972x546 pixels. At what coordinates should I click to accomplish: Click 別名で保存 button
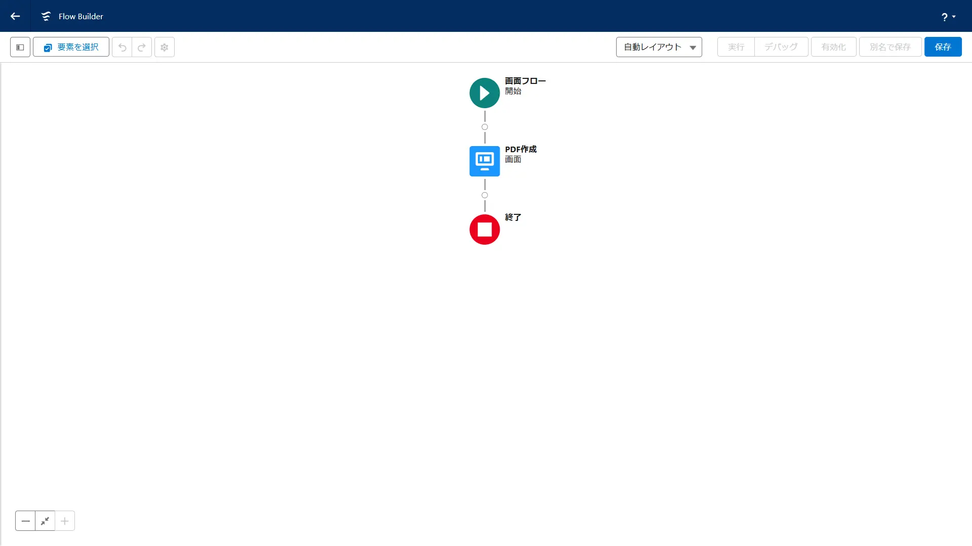pos(890,47)
